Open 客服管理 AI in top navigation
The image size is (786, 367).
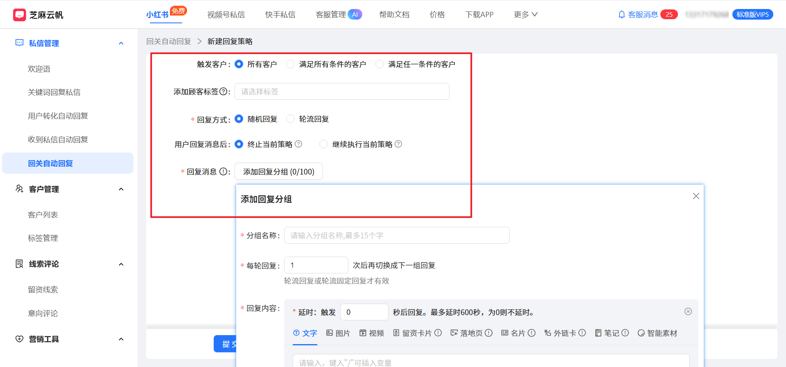tap(339, 15)
